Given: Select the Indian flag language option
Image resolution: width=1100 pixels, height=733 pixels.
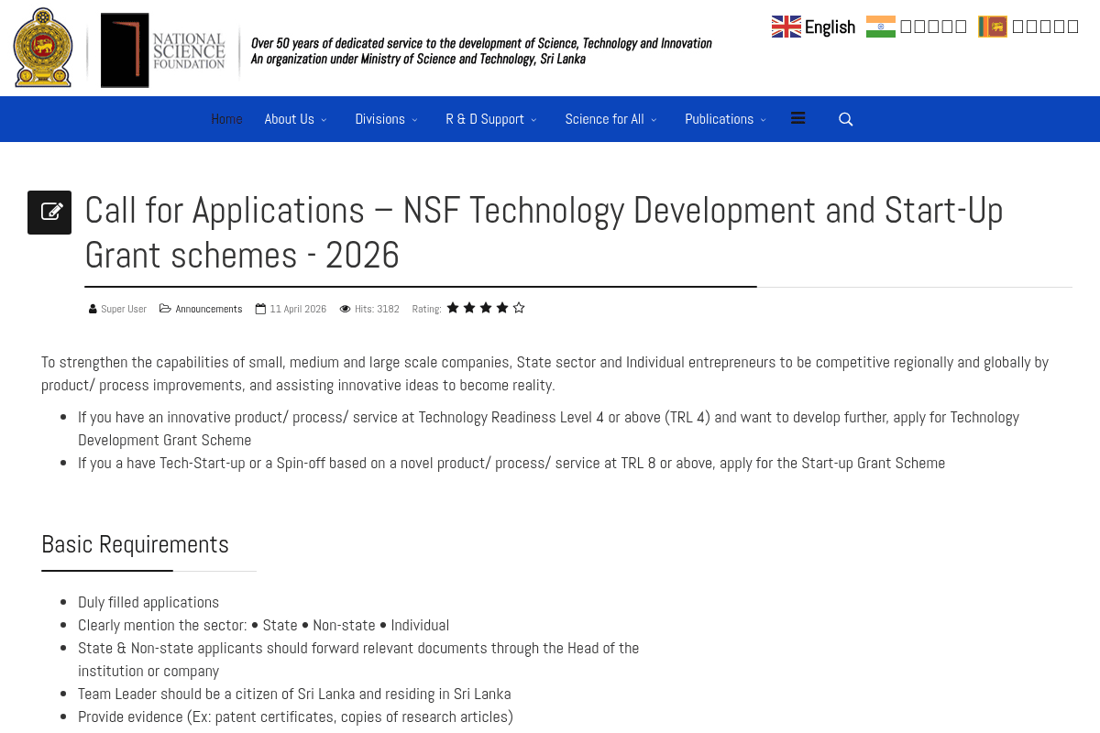Looking at the screenshot, I should click(881, 27).
